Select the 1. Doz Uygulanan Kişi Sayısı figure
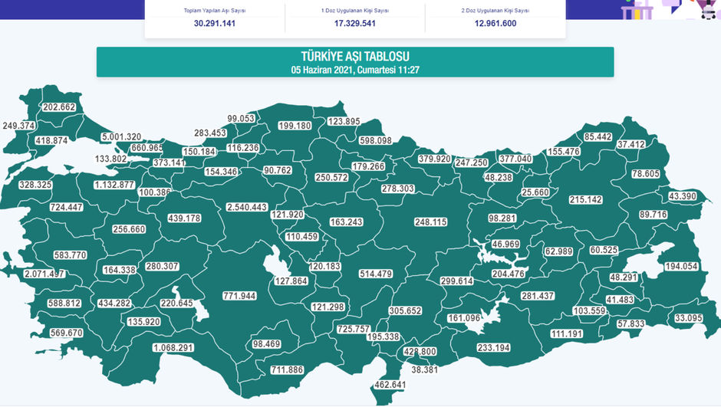This screenshot has width=721, height=407. click(x=355, y=24)
